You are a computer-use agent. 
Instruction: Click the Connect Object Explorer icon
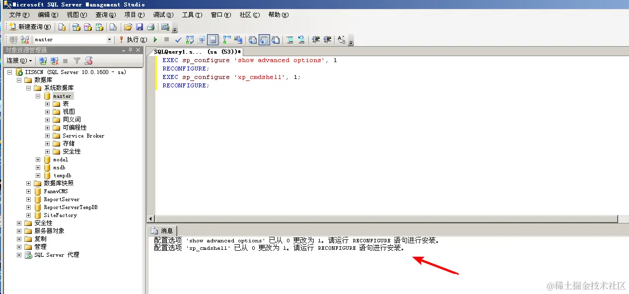(x=43, y=61)
